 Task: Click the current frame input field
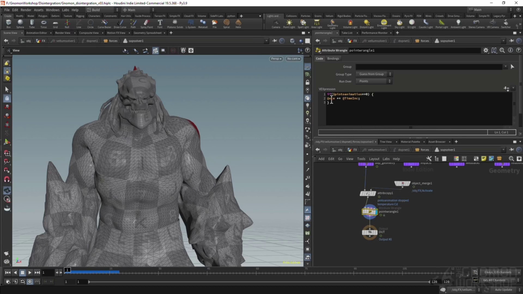point(48,272)
